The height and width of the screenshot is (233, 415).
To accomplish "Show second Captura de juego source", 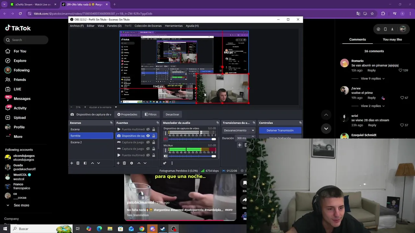I will pyautogui.click(x=148, y=149).
